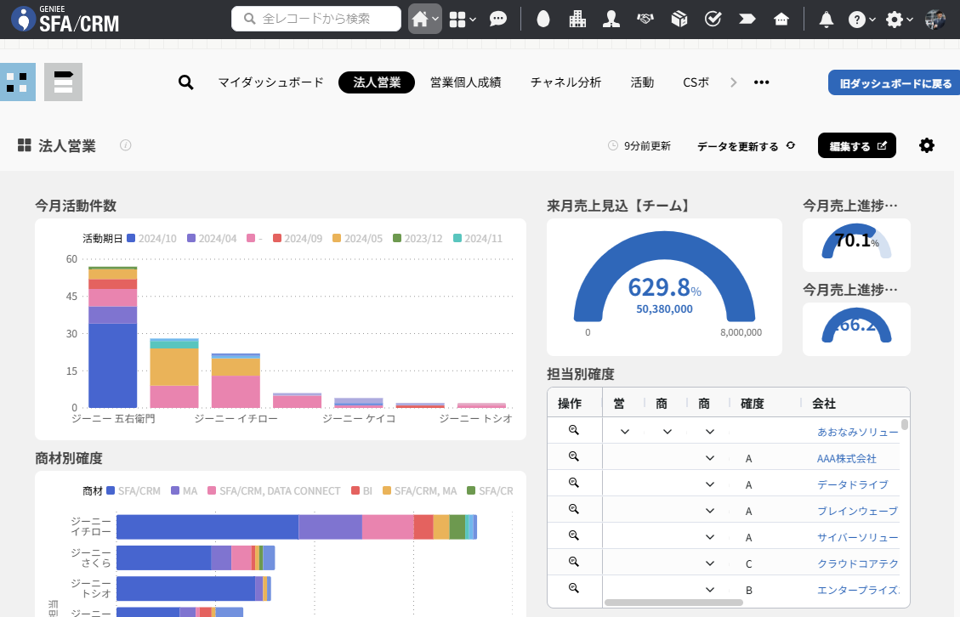Open the settings gear dropdown in header

point(900,20)
